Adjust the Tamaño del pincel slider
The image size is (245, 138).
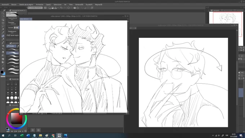coord(13,19)
